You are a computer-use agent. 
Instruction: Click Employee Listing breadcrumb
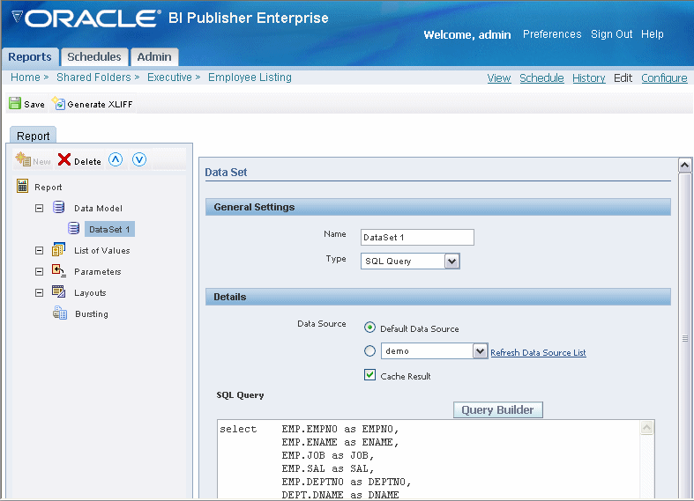(250, 77)
